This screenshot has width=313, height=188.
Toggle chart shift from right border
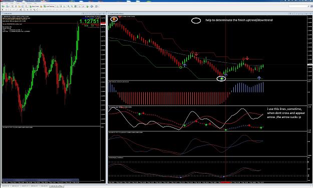click(83, 6)
